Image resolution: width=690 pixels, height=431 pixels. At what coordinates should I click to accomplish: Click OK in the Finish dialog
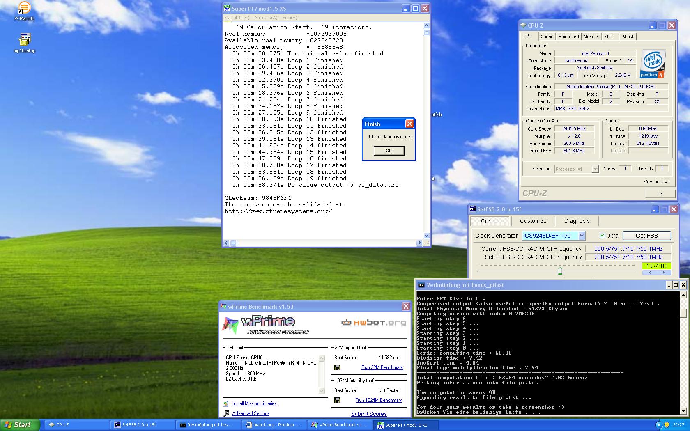pyautogui.click(x=389, y=151)
